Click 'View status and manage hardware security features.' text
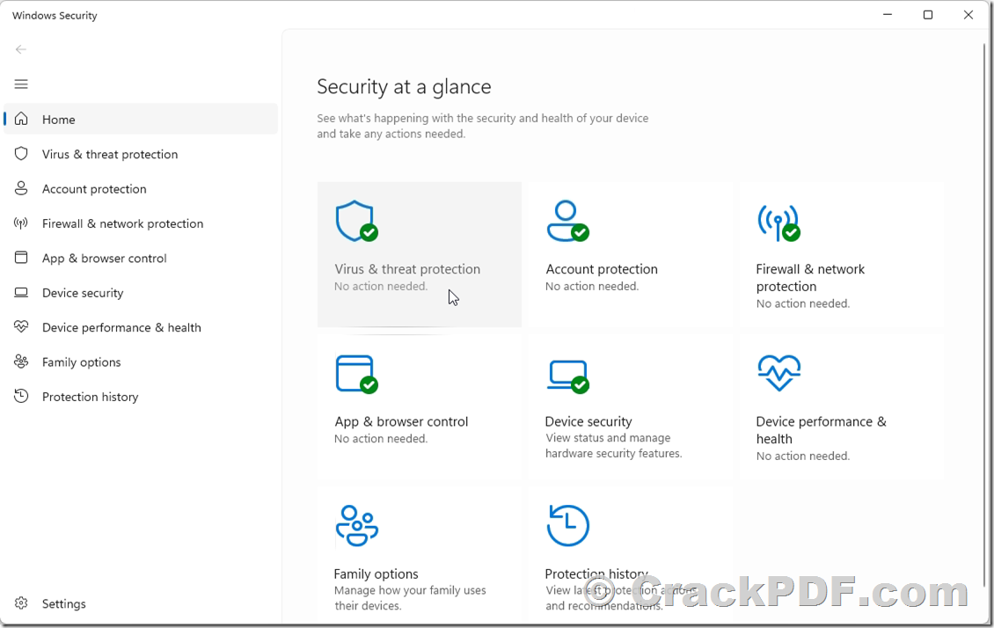This screenshot has height=628, width=994. tap(613, 446)
